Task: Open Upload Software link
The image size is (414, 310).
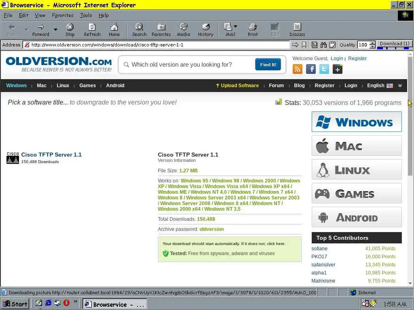Action: click(237, 86)
